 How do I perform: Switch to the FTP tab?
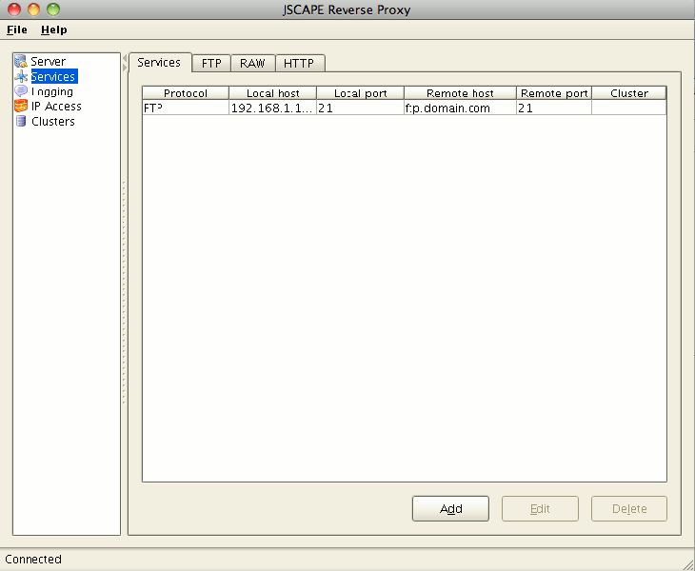pyautogui.click(x=211, y=64)
